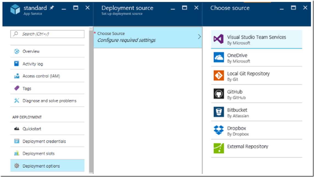
Task: Open the Activity log menu item
Action: click(48, 64)
